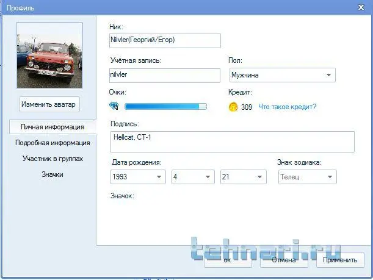Click the diamond points icon
This screenshot has width=373, height=280.
coord(114,106)
